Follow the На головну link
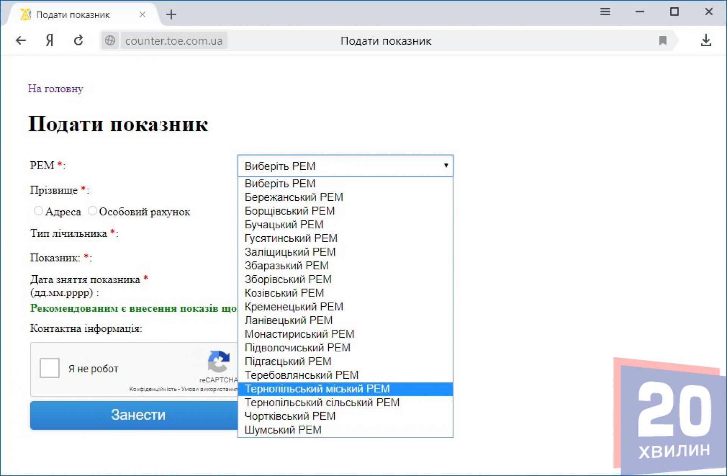The image size is (727, 476). [55, 89]
